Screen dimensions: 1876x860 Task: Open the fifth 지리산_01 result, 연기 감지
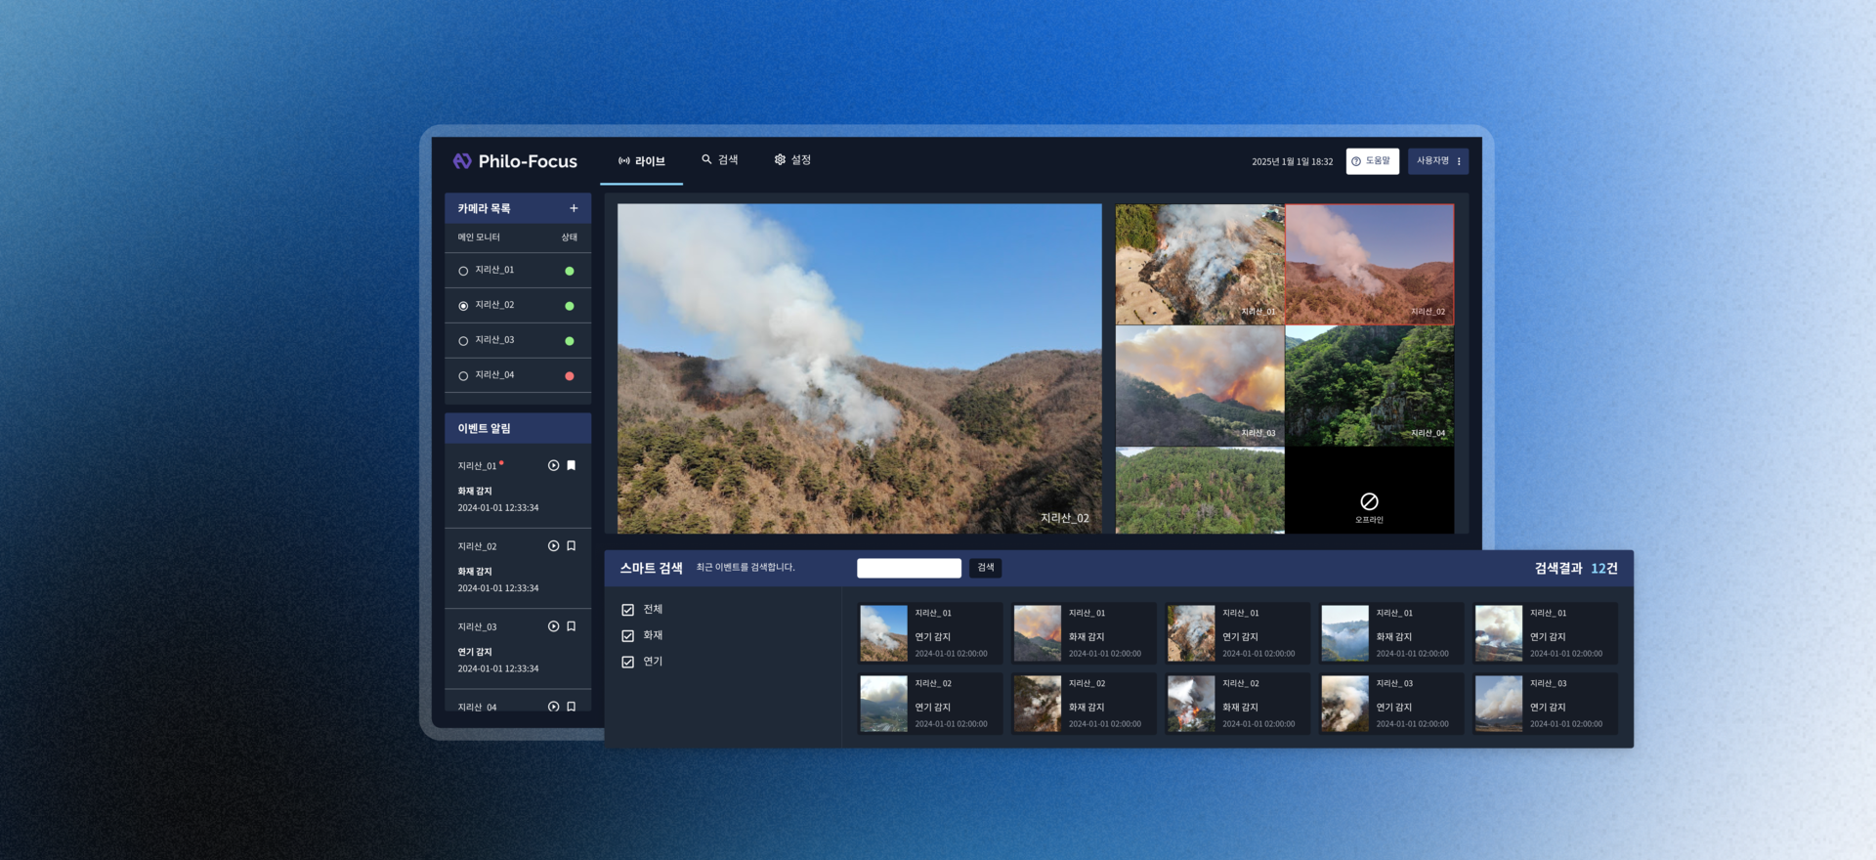point(1546,633)
